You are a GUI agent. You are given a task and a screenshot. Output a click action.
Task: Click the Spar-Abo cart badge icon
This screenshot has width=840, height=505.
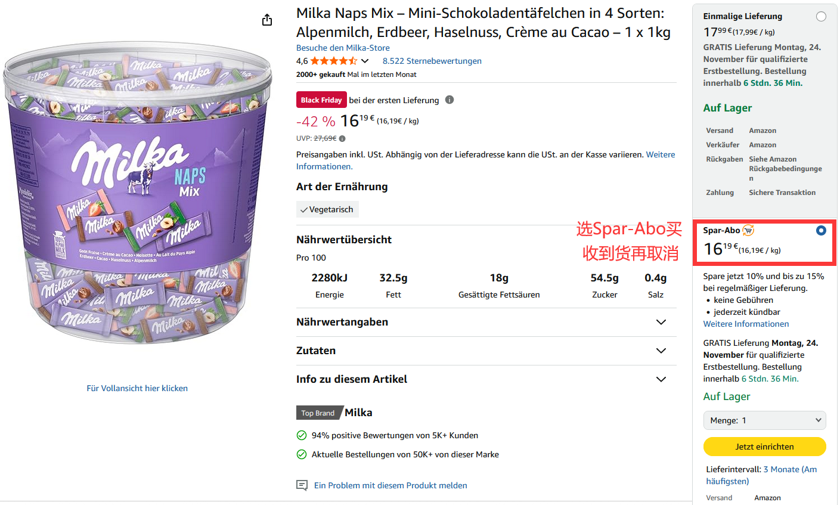point(748,230)
